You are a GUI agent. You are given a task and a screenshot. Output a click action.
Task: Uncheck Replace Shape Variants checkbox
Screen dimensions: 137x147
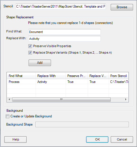pyautogui.click(x=30, y=52)
